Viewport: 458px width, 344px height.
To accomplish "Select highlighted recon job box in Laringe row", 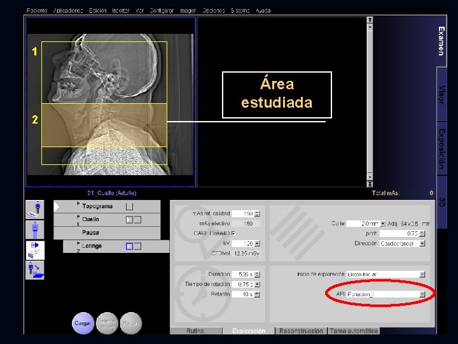I will pyautogui.click(x=129, y=247).
